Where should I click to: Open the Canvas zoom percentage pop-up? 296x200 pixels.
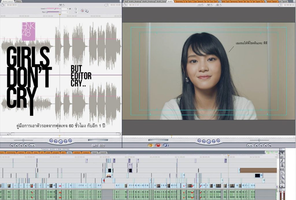click(x=200, y=5)
